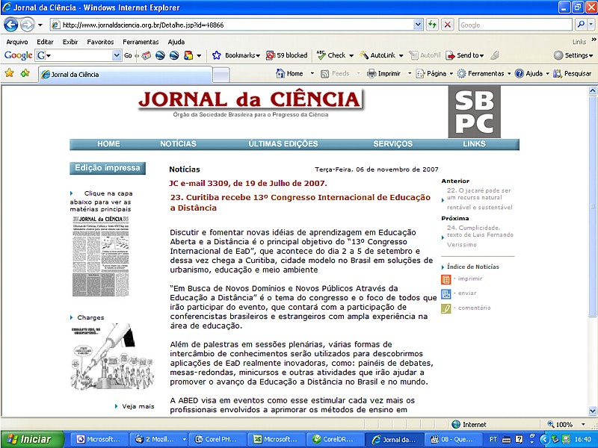Screen dimensions: 598x448
Task: Select NOTÍCIAS in the site navigation
Action: (x=178, y=144)
